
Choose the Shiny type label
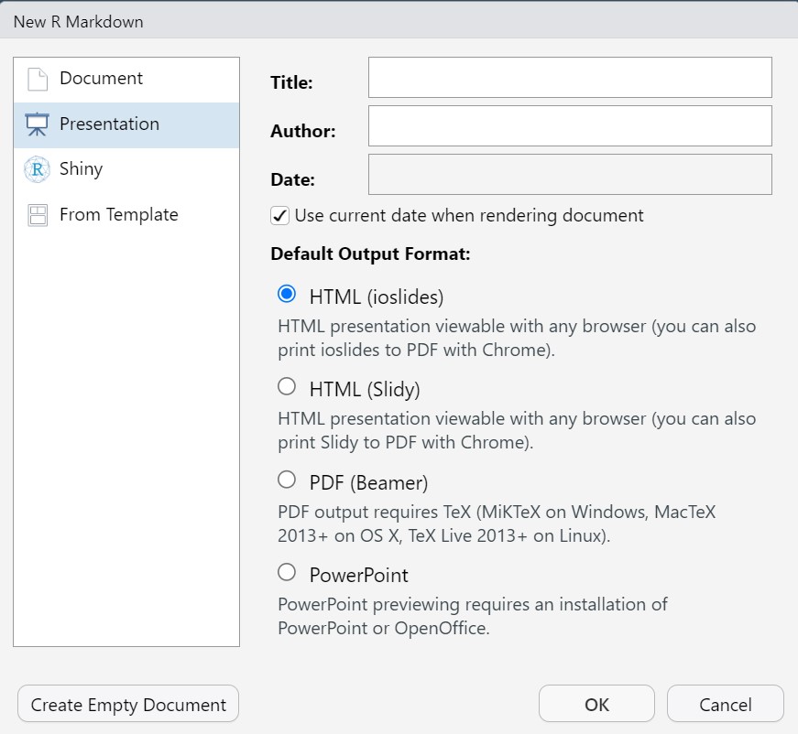coord(81,168)
